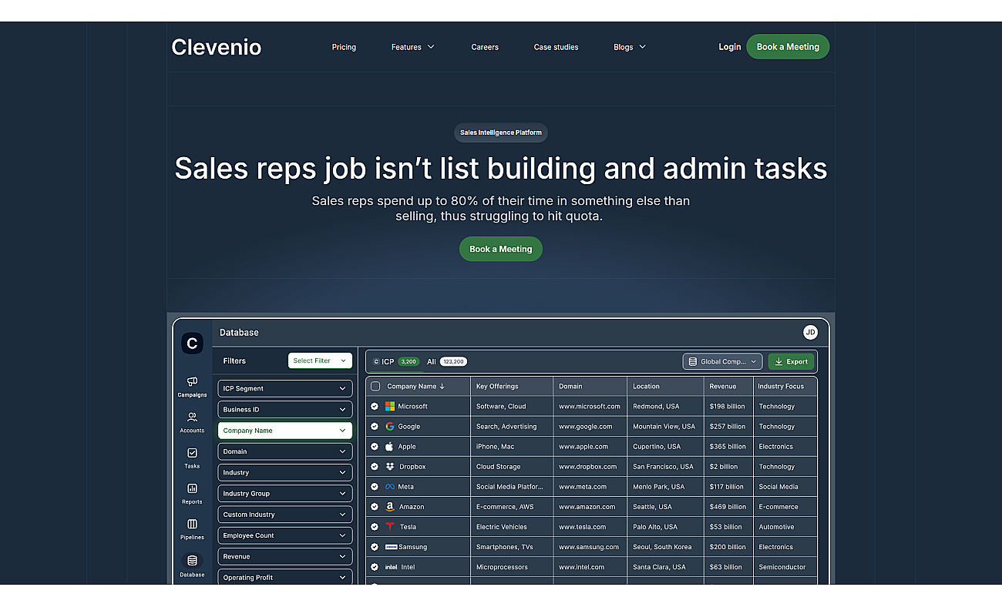This screenshot has width=1002, height=607.
Task: Switch to the ICP 3,200 tab
Action: (395, 361)
